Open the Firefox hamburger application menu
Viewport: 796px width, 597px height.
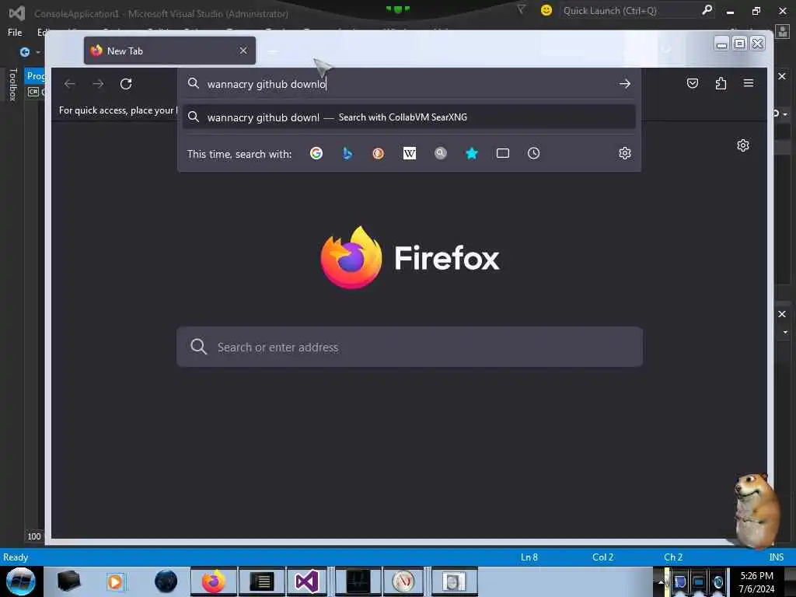point(749,82)
